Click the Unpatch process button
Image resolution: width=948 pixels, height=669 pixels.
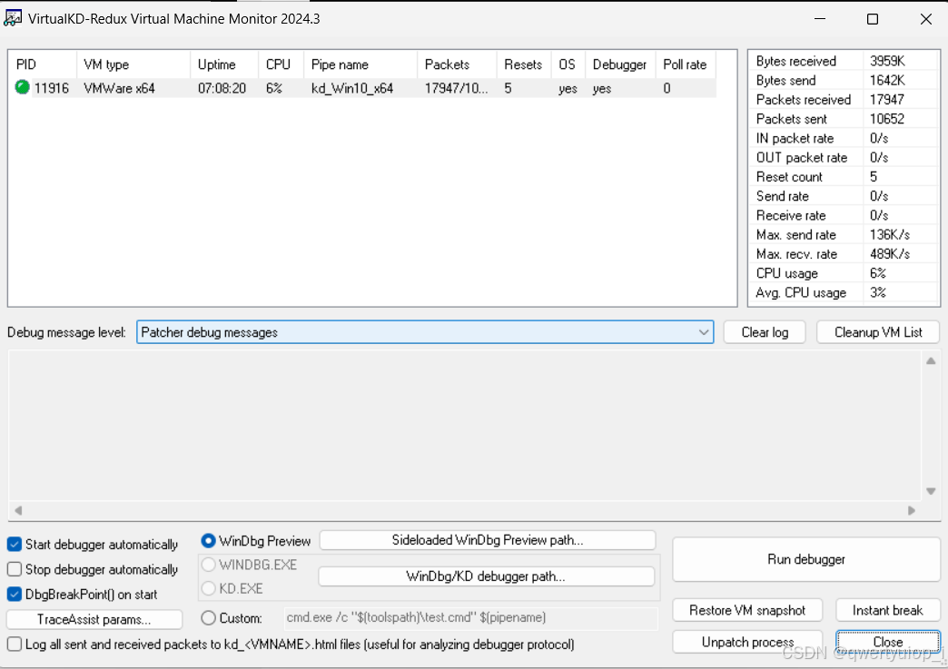[x=747, y=642]
